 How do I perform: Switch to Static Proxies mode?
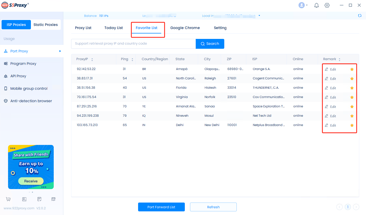pyautogui.click(x=46, y=25)
